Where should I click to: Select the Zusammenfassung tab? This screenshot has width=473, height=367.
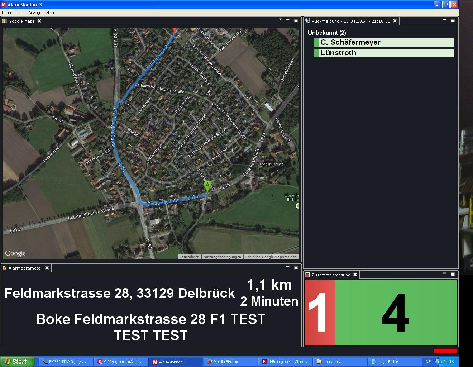[x=331, y=275]
